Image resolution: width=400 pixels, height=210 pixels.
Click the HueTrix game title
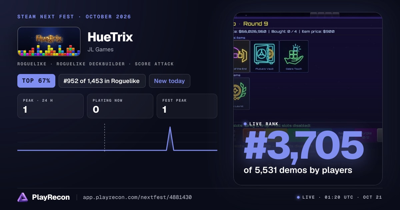click(x=110, y=37)
